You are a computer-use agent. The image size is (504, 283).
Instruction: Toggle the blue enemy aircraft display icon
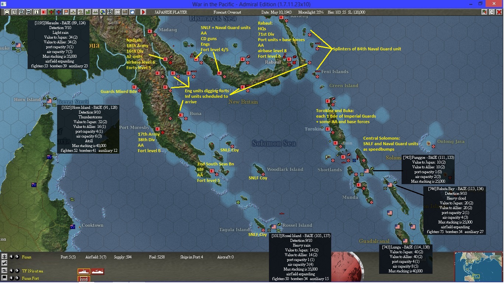click(x=58, y=12)
